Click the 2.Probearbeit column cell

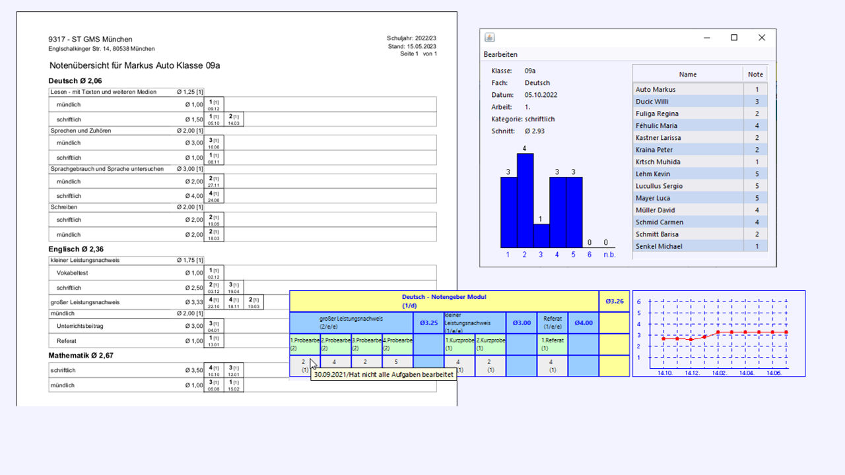coord(336,344)
